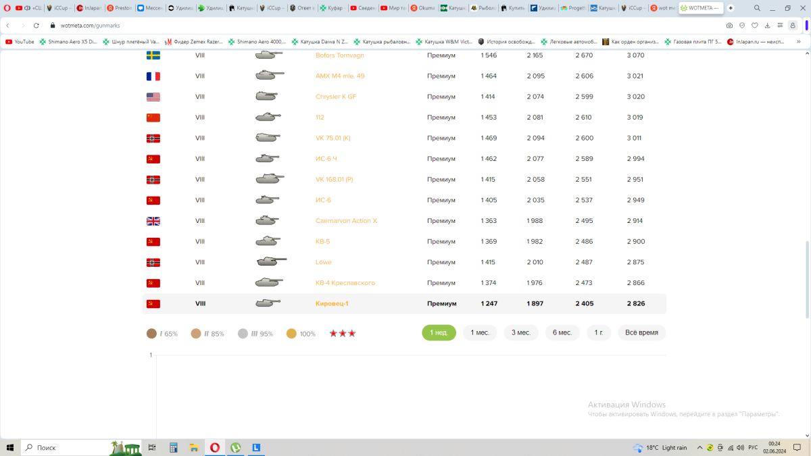Select the 3 мес. period filter
This screenshot has height=456, width=811.
tap(521, 333)
